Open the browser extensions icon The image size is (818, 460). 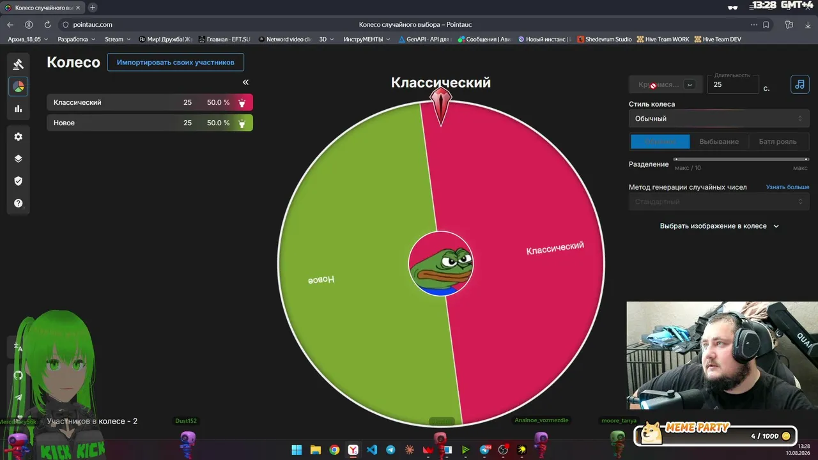tap(789, 25)
